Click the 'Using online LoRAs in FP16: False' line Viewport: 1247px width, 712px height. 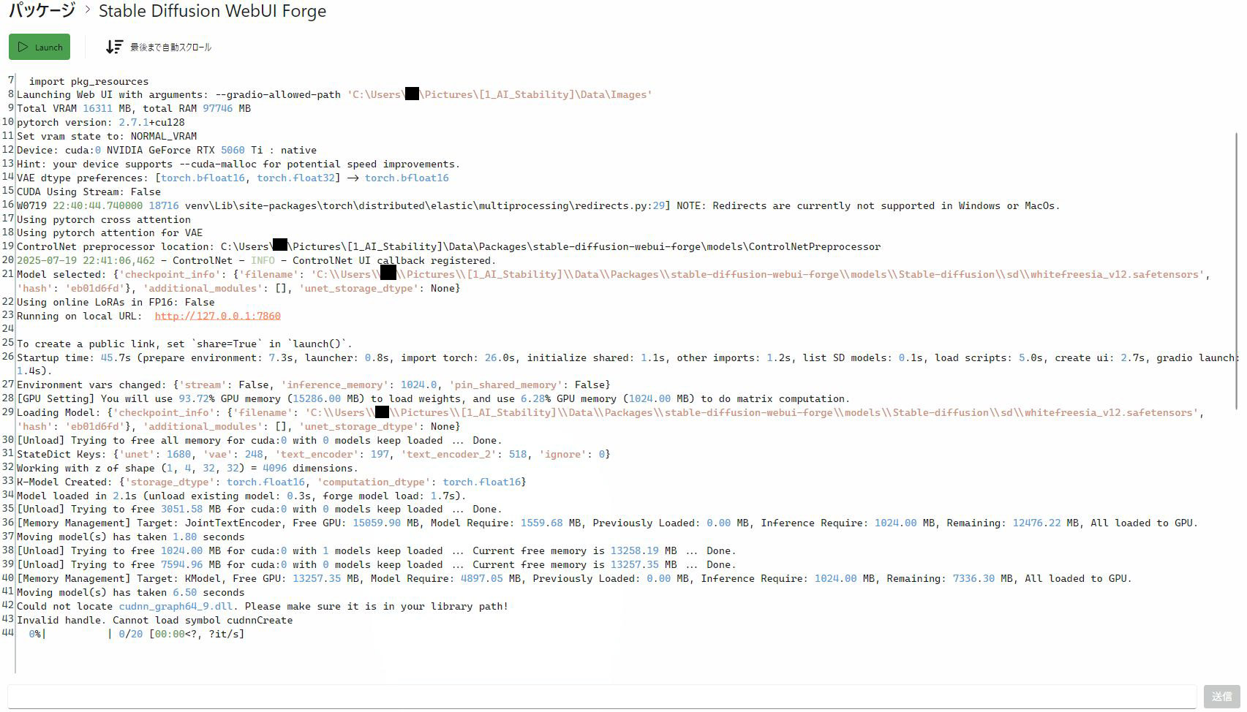click(116, 302)
